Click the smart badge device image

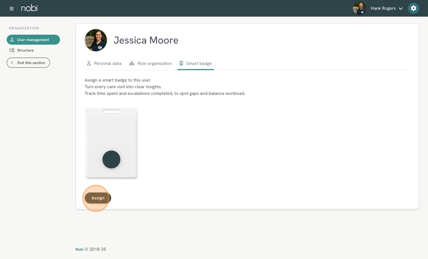[111, 143]
